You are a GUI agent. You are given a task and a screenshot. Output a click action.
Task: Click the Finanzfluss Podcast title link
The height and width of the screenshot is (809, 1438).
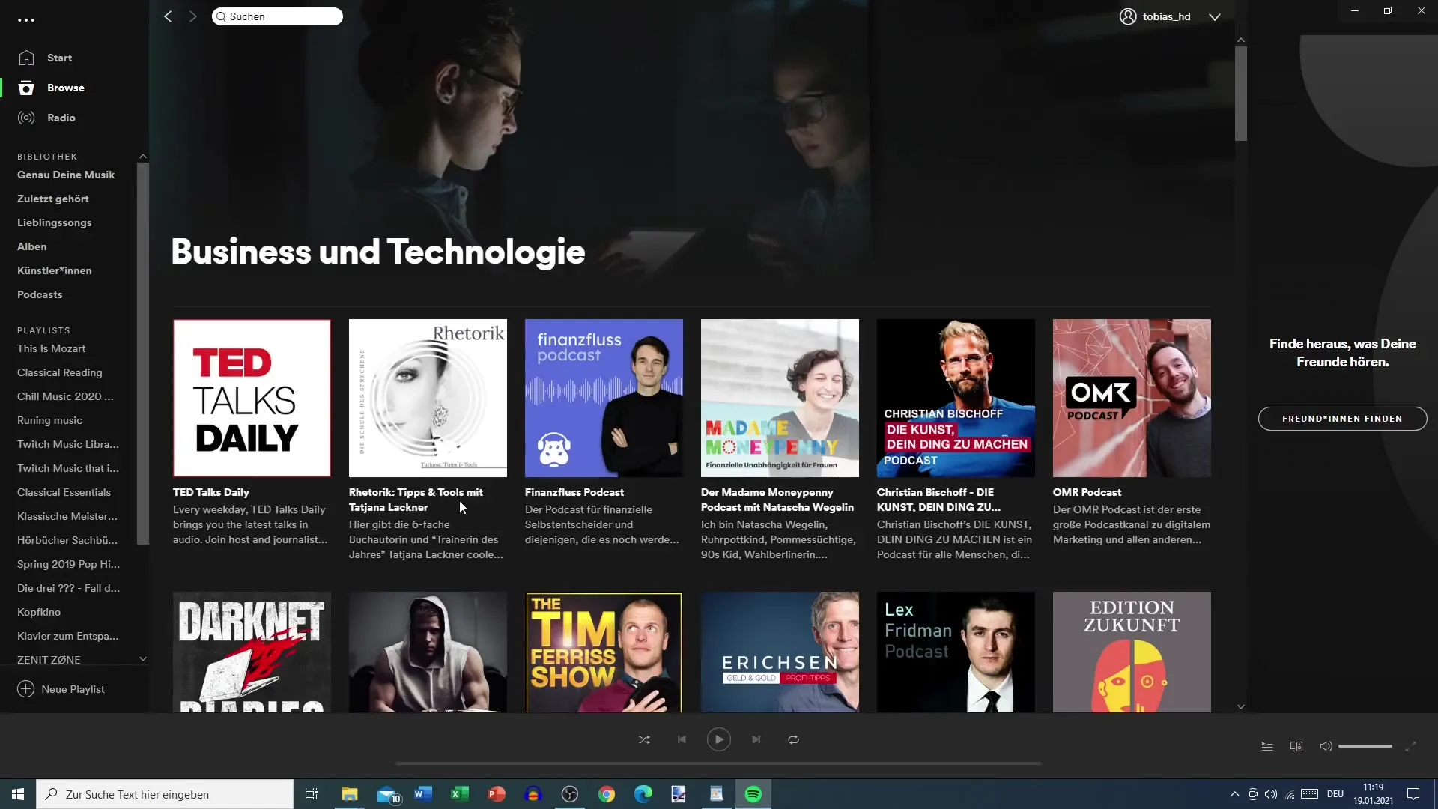574,492
